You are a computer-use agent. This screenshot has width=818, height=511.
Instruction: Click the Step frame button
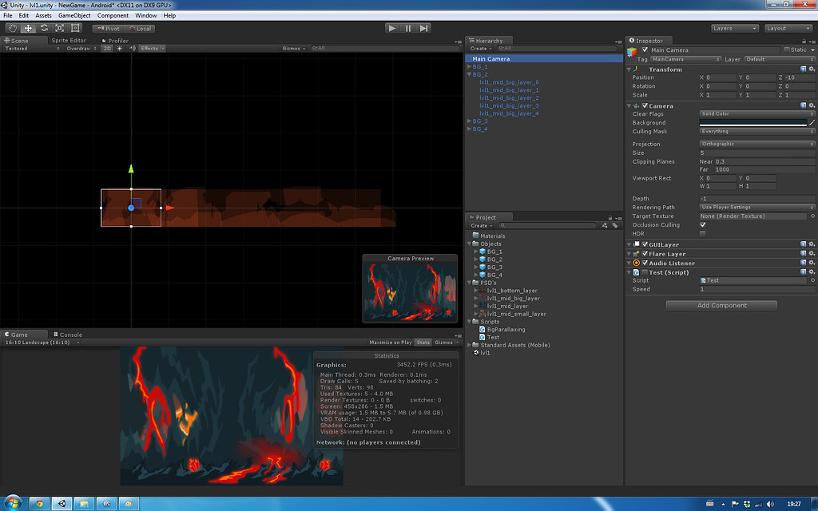423,27
